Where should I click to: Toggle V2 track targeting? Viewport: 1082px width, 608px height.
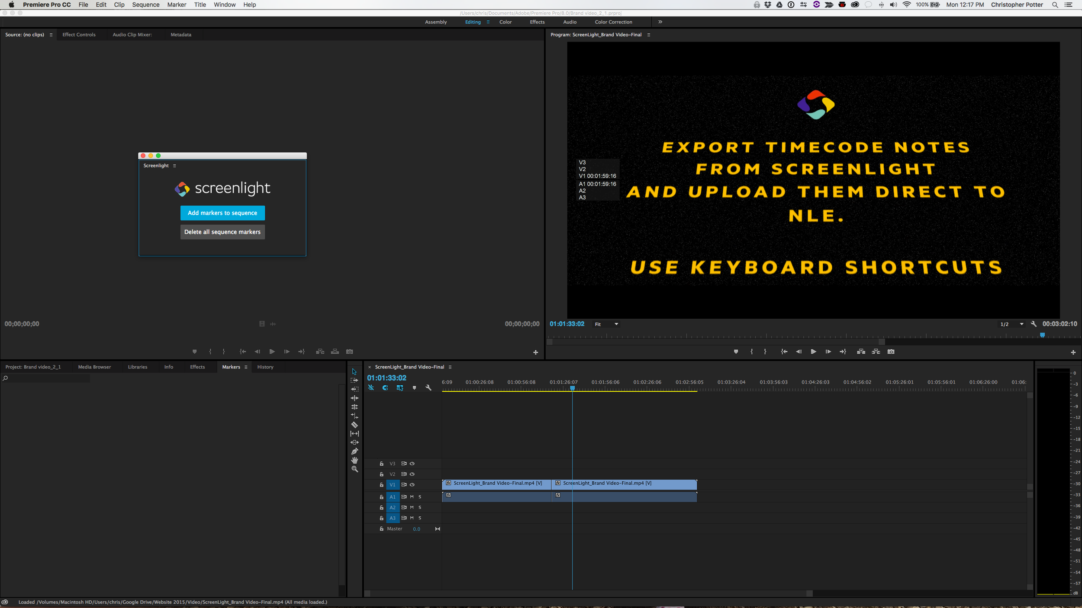[x=392, y=474]
